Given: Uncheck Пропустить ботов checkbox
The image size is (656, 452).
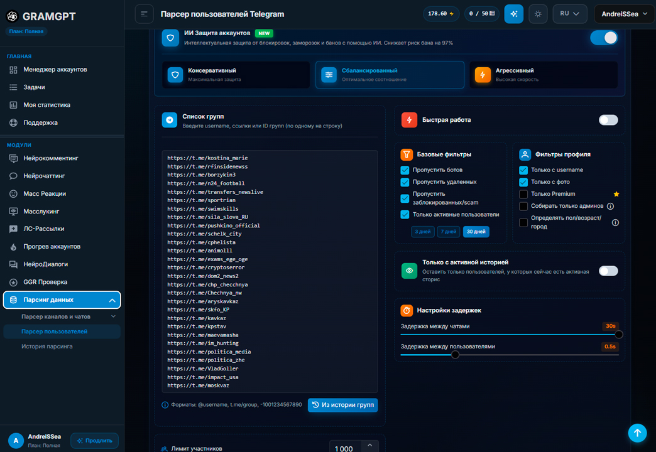Looking at the screenshot, I should [405, 170].
